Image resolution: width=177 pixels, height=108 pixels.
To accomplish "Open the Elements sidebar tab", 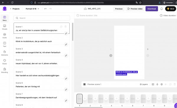I will [4, 53].
